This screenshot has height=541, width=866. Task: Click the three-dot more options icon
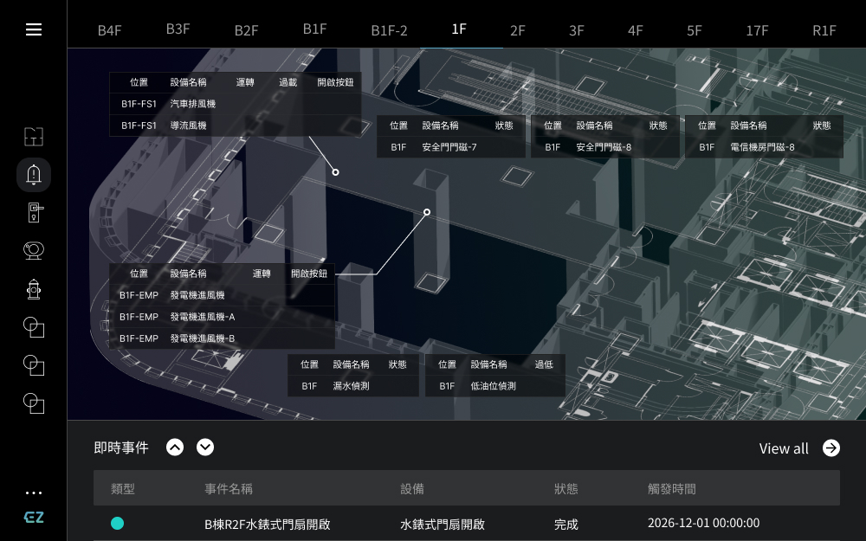click(x=34, y=493)
